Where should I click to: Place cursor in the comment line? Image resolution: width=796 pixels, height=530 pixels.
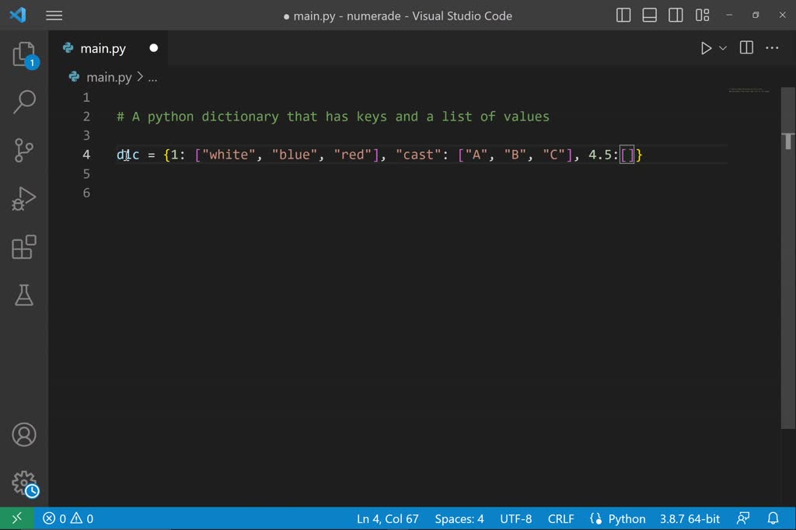pos(333,117)
